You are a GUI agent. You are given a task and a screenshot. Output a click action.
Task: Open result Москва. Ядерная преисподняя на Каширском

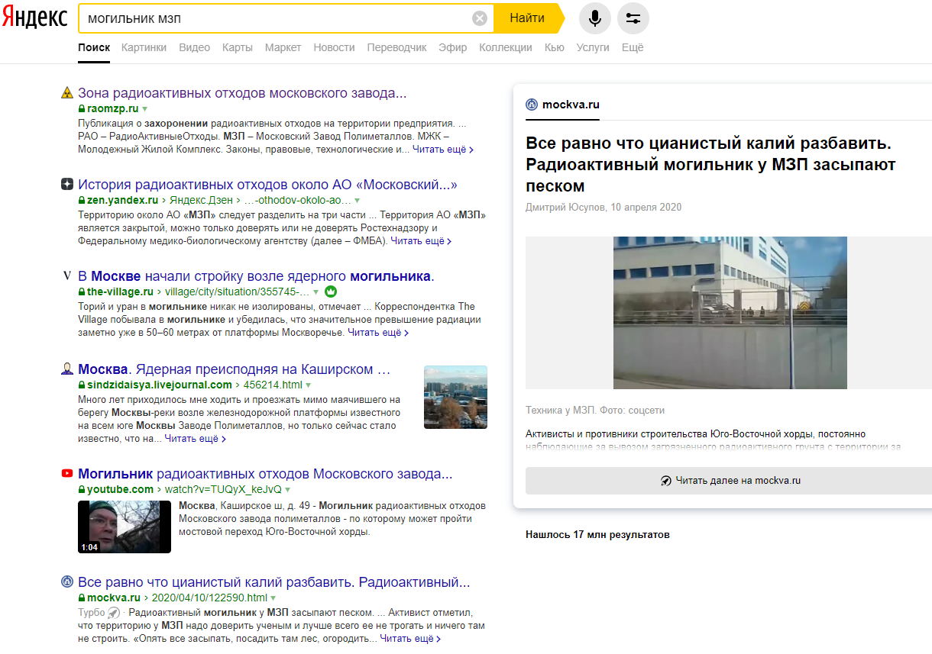234,369
